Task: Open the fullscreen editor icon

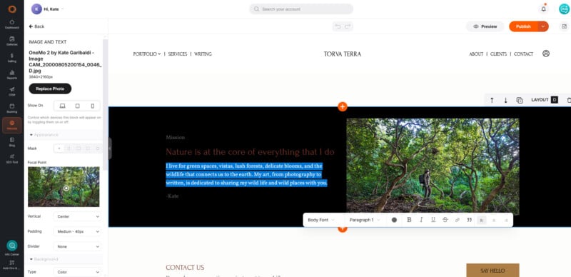Action: click(x=564, y=26)
